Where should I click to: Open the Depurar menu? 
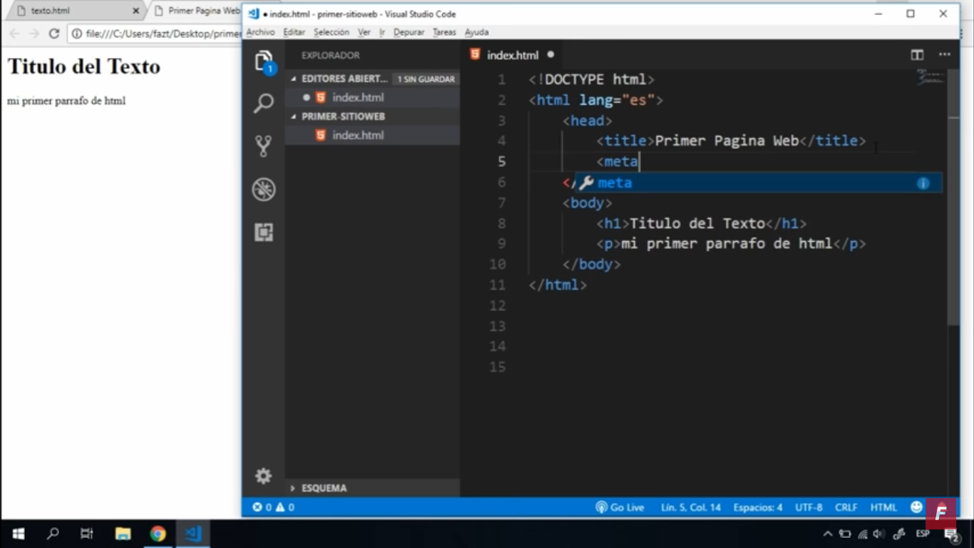[409, 32]
